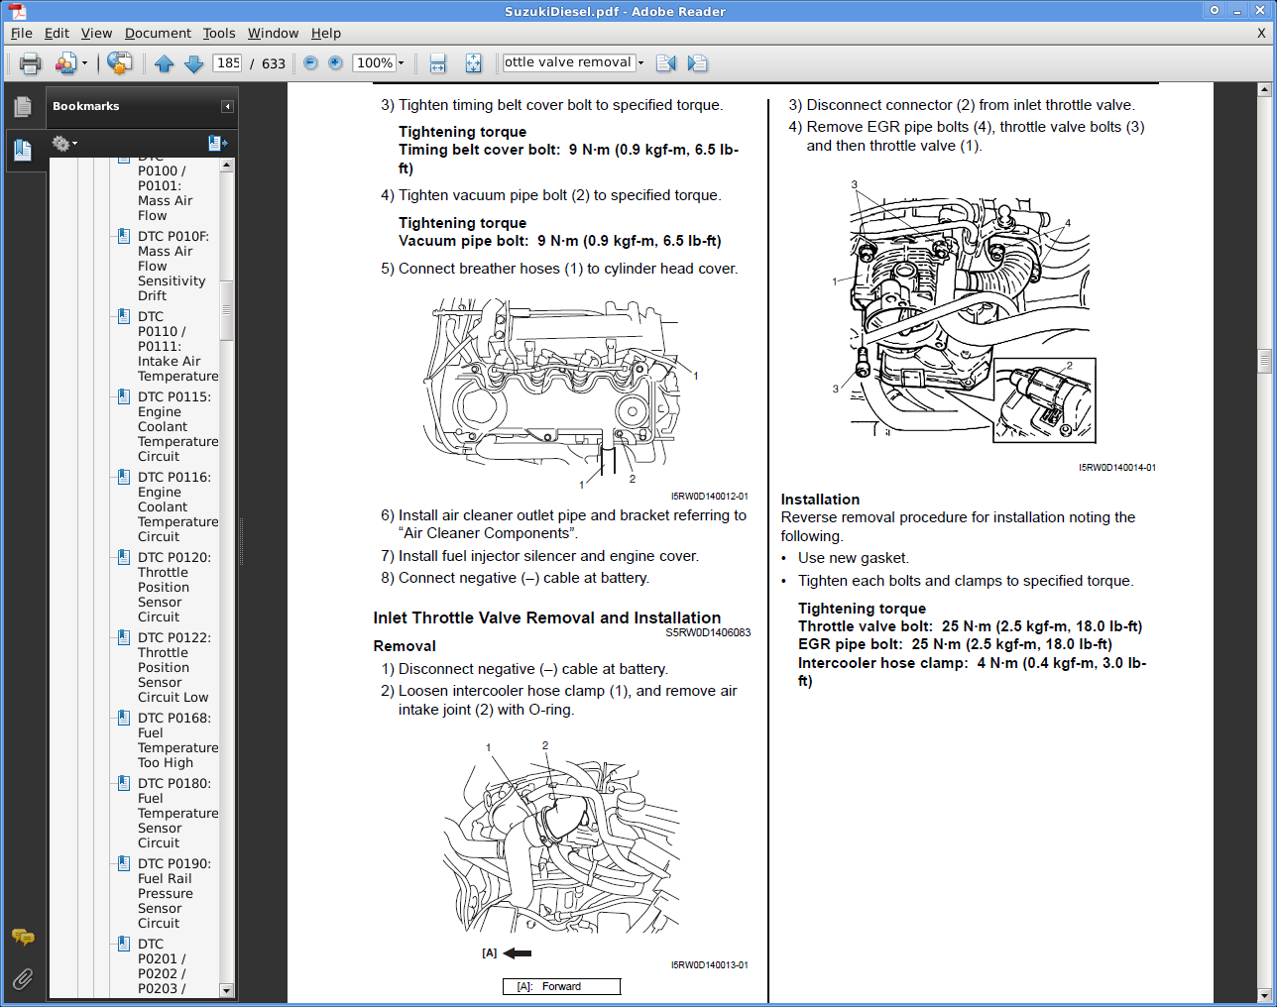Click the 100% zoom value field

[x=375, y=63]
